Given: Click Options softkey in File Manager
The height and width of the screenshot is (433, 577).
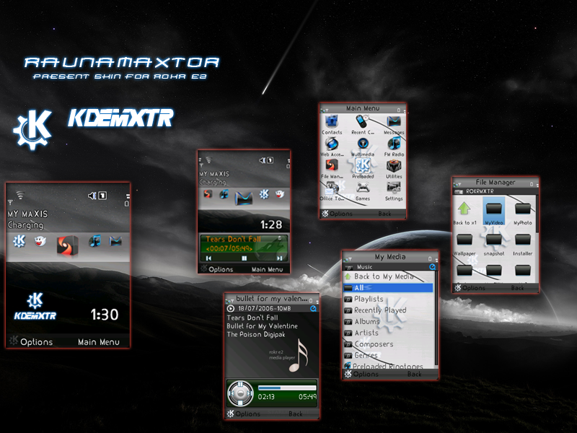Looking at the screenshot, I should (x=474, y=288).
